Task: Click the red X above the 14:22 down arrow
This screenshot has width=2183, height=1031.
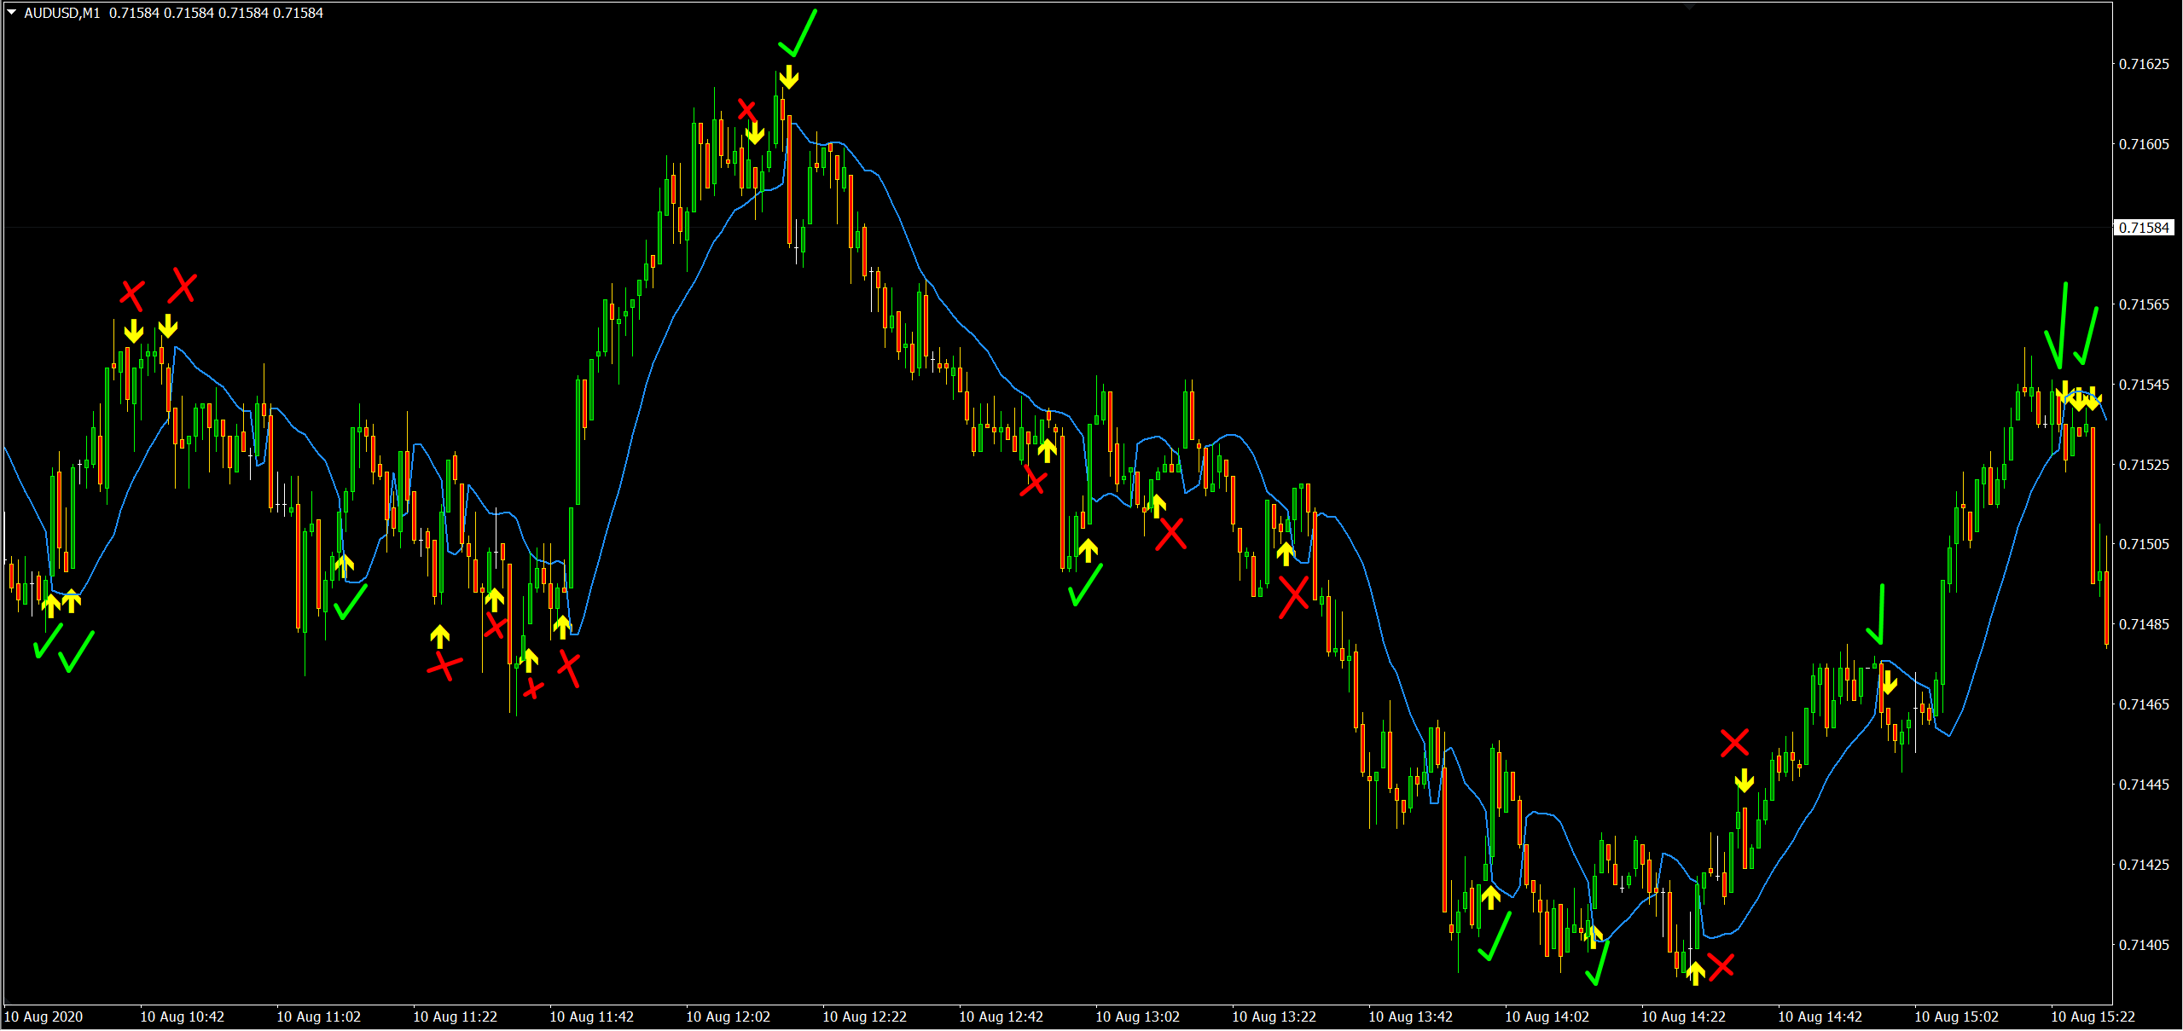Action: point(1734,742)
